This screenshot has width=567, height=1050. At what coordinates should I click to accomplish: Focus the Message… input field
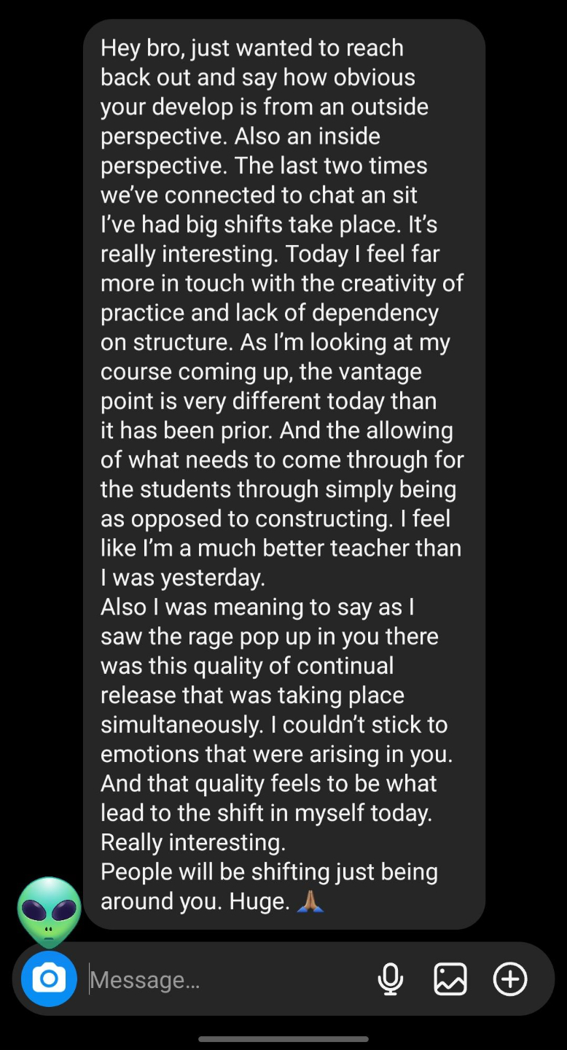click(226, 979)
